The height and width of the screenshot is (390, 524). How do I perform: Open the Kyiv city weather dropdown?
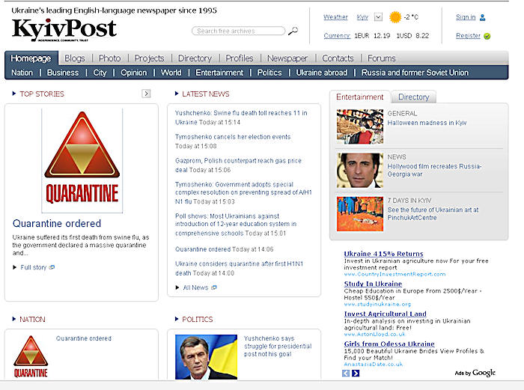pos(377,17)
